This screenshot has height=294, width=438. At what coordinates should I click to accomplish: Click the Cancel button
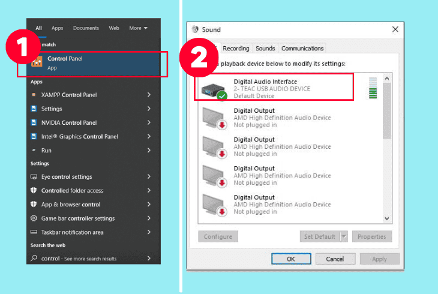coord(335,259)
